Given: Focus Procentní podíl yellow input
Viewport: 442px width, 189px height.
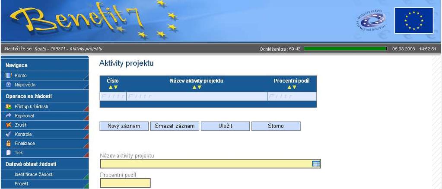Looking at the screenshot, I should tap(125, 183).
